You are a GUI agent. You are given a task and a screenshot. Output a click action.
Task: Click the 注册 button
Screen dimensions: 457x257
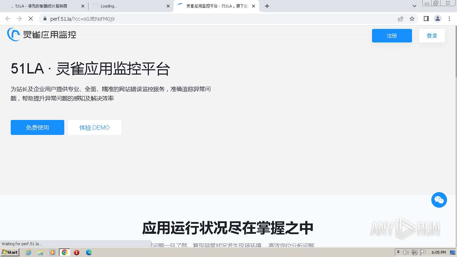[392, 36]
